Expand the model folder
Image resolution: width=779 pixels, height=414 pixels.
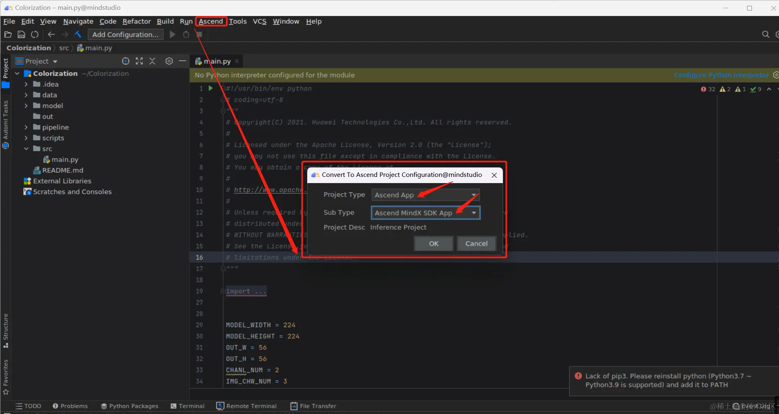click(26, 106)
